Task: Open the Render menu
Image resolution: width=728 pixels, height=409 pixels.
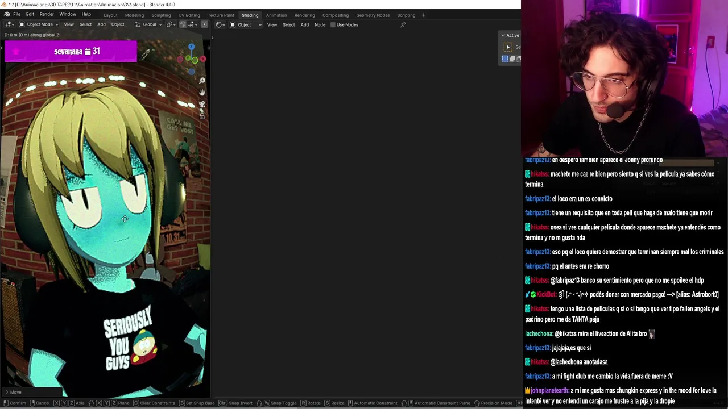Action: (x=47, y=14)
